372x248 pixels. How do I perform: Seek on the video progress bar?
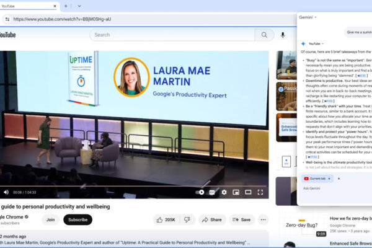click(135, 186)
